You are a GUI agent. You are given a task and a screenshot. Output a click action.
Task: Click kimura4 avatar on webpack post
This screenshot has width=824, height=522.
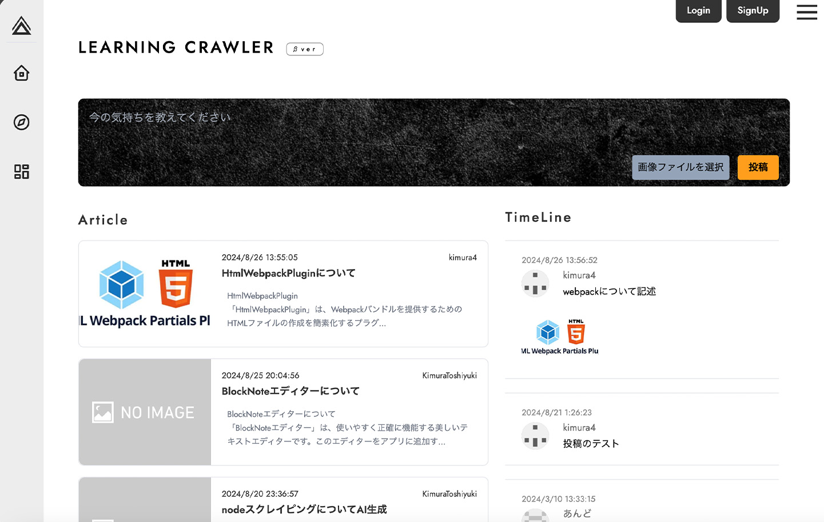(x=535, y=283)
